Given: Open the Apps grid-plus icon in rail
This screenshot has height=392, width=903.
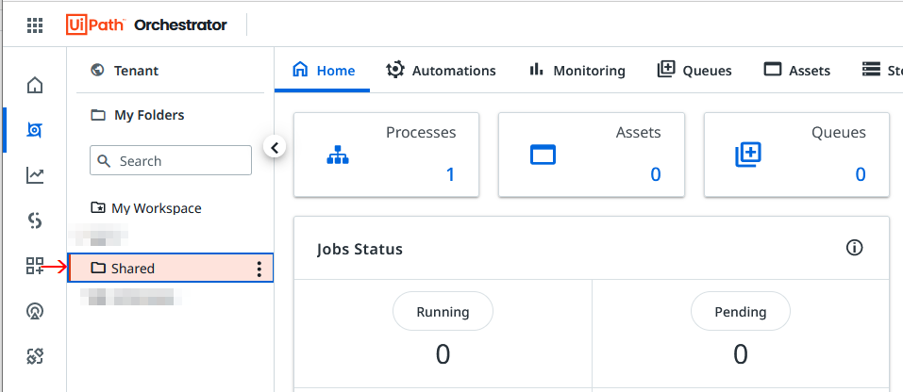Looking at the screenshot, I should coord(35,266).
